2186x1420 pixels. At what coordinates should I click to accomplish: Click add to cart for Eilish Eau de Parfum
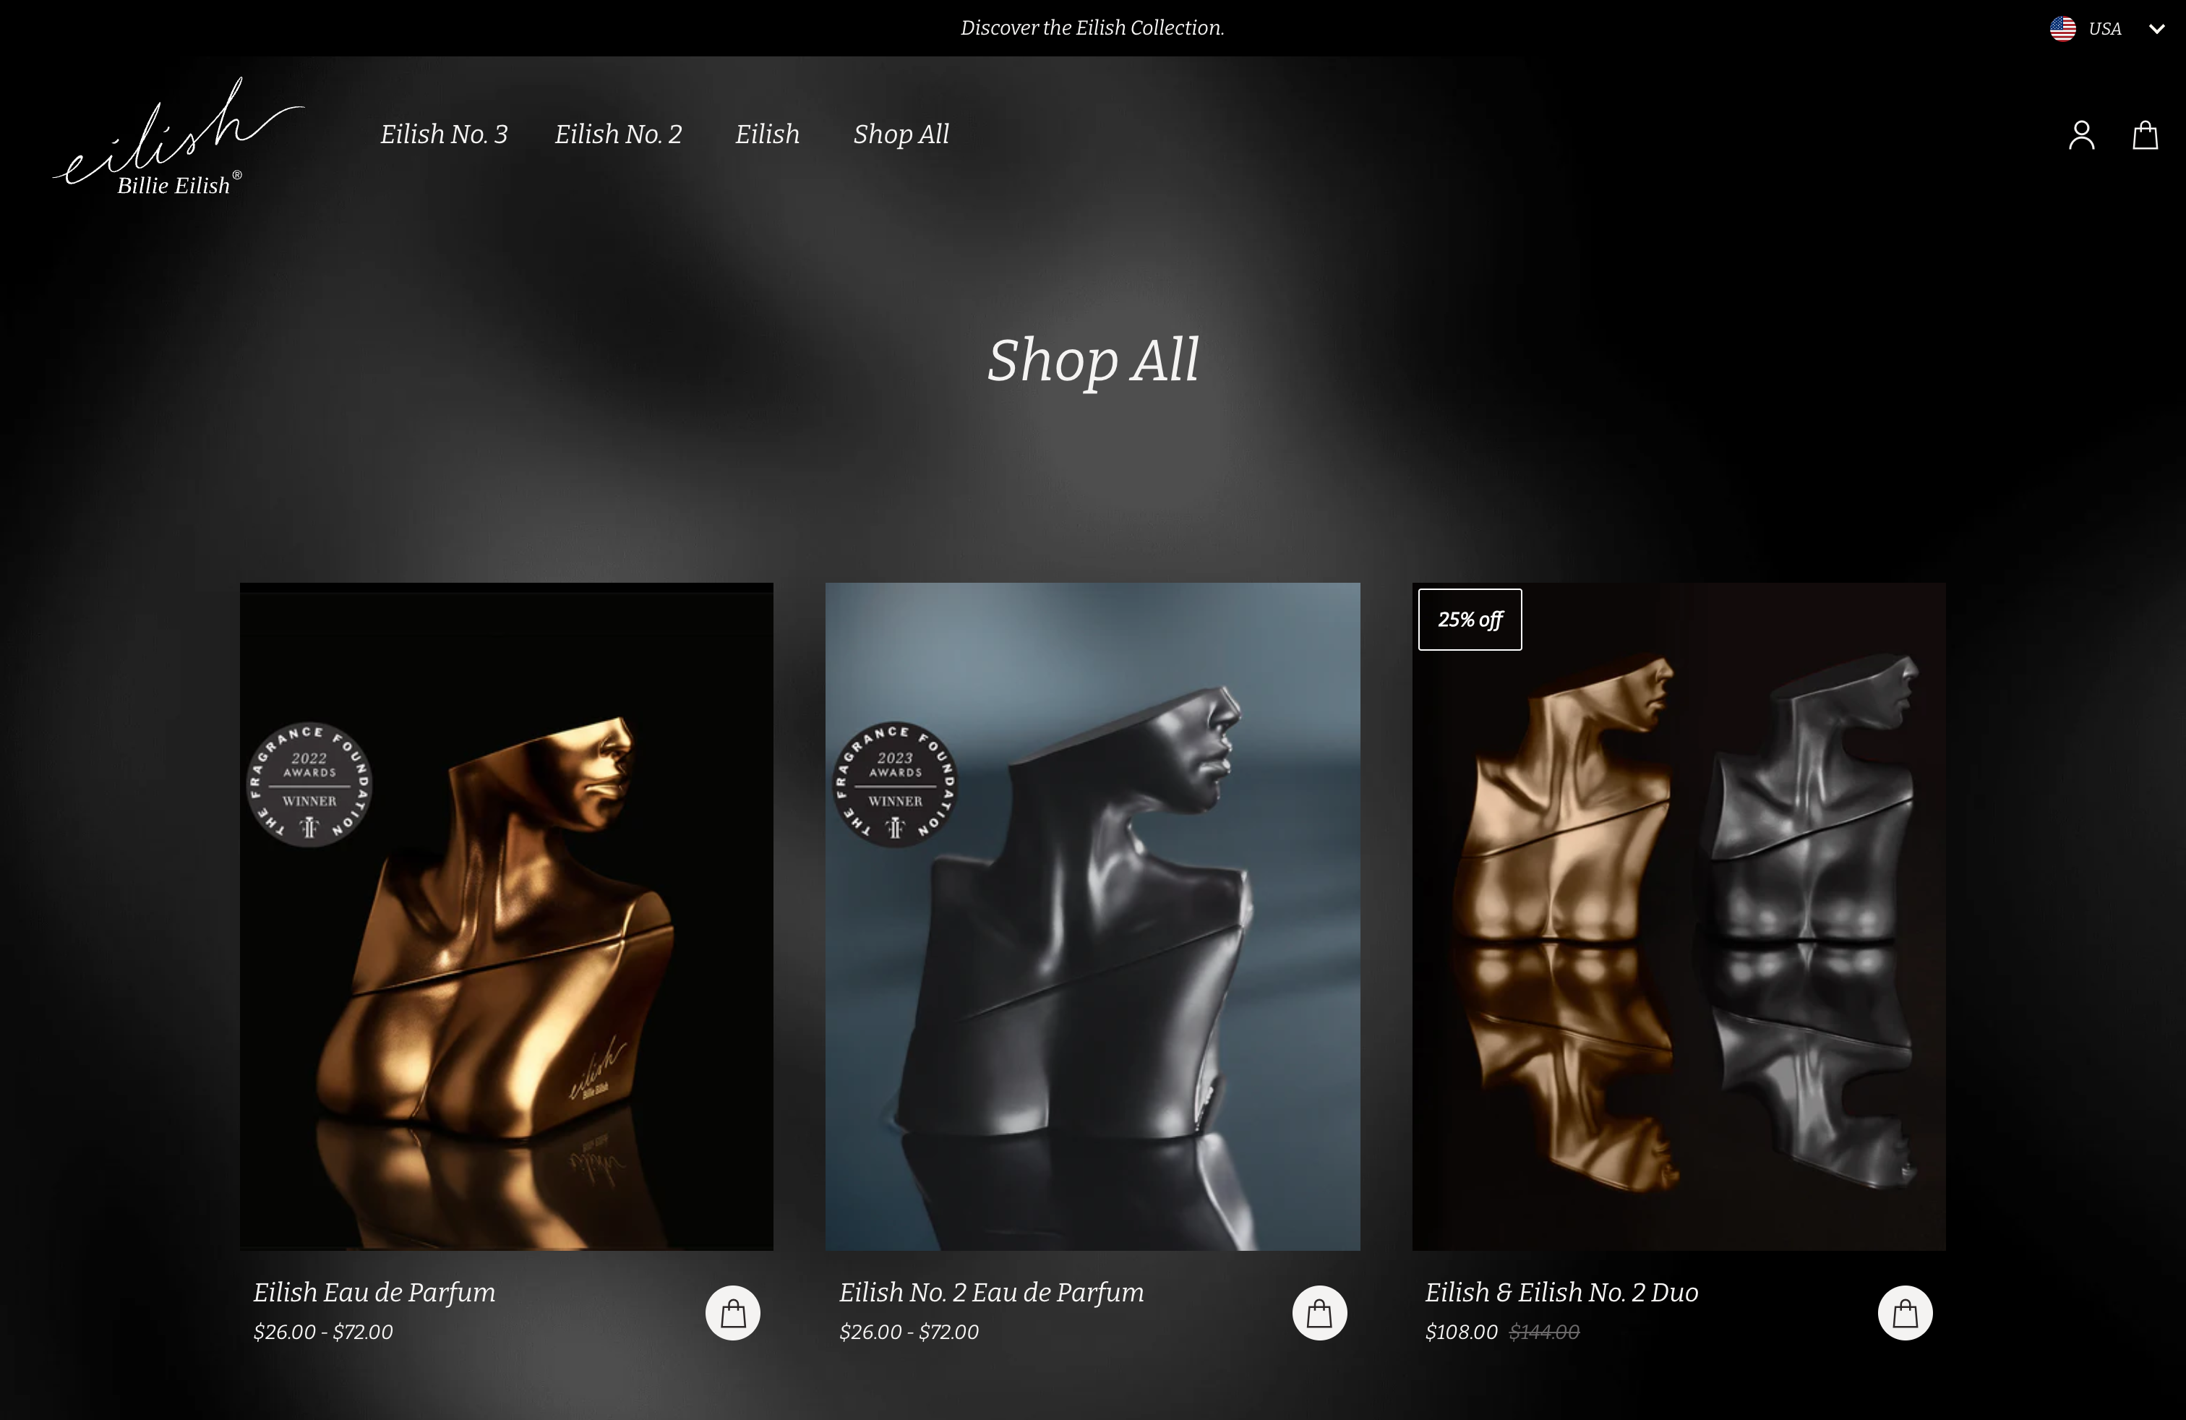click(x=733, y=1312)
